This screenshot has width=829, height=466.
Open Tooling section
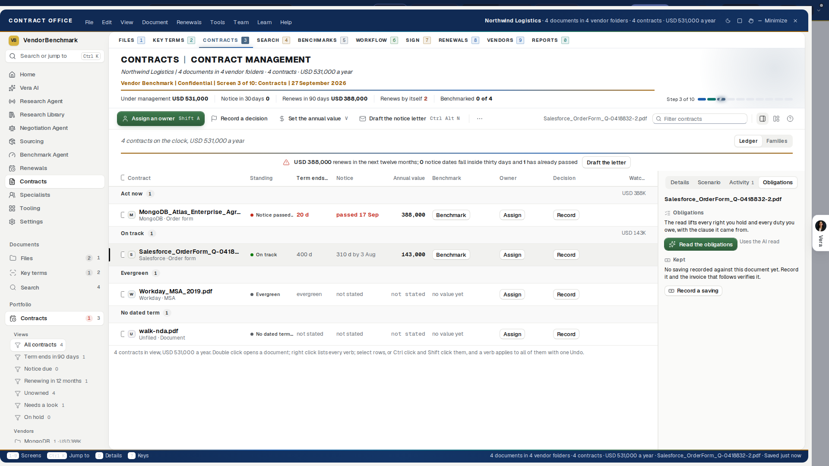(x=55, y=208)
